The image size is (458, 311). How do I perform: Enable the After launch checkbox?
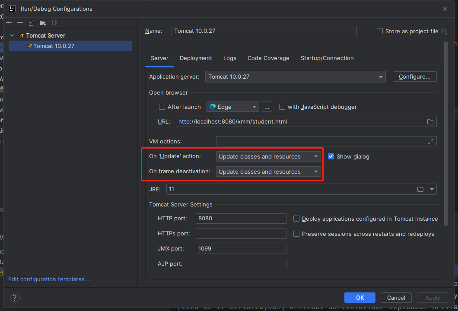(162, 107)
